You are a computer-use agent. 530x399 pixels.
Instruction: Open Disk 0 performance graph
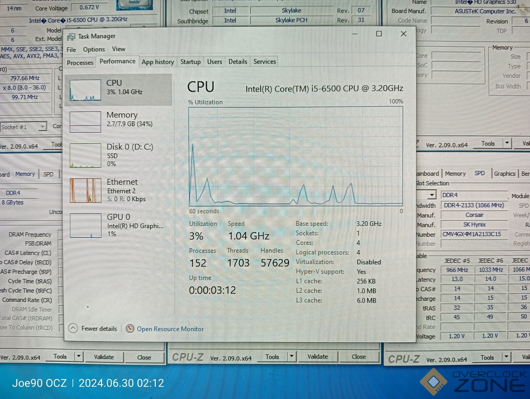tap(85, 155)
